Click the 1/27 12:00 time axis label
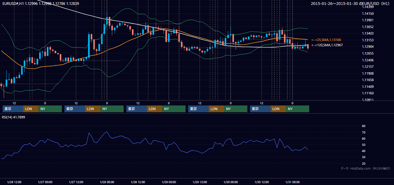This screenshot has width=394, height=185. [76, 182]
